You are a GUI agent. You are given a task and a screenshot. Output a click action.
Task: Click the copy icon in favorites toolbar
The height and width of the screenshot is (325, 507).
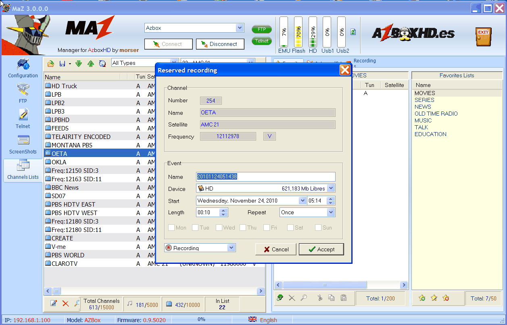(332, 298)
